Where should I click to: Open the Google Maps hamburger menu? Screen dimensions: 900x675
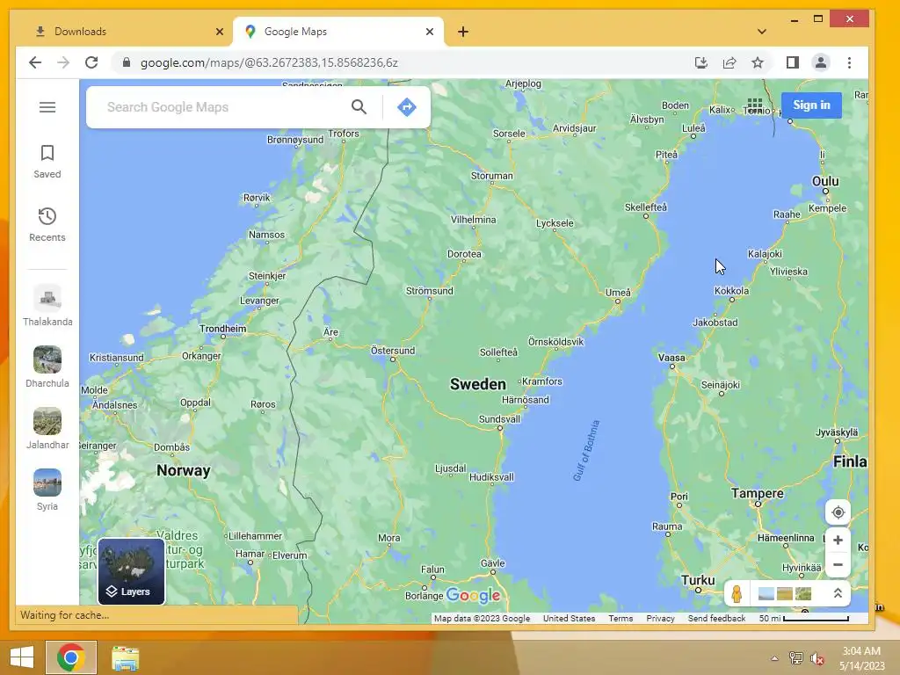[x=47, y=107]
